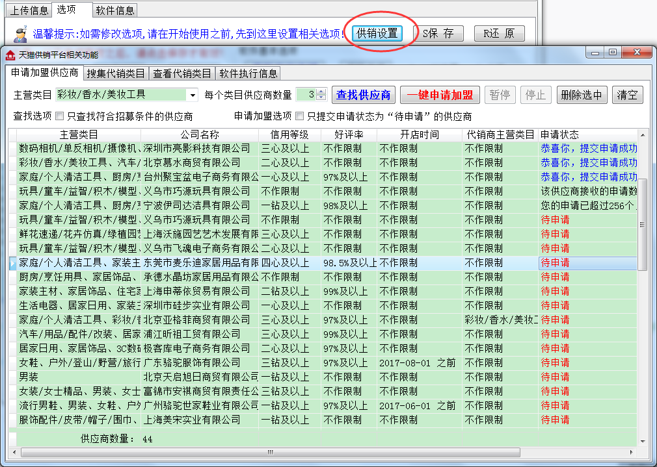
Task: Go to the 软件执行信息 tab
Action: [x=248, y=73]
